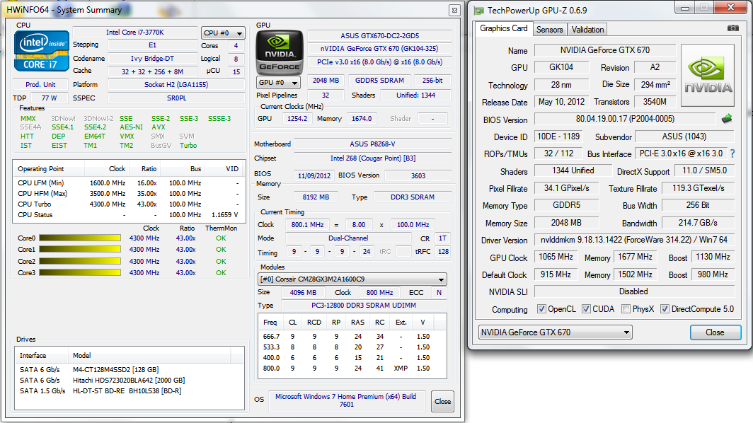Switch to the Sensors tab
The width and height of the screenshot is (753, 423).
[x=549, y=30]
